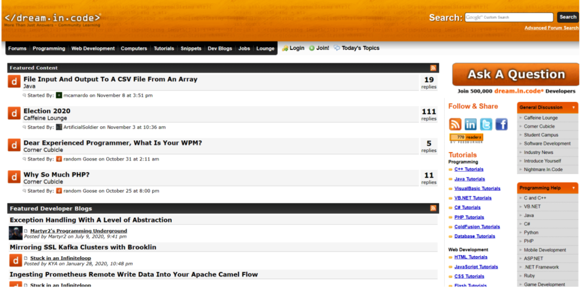
Task: Click the d avatar beside Posted by KYA
Action: click(x=15, y=260)
